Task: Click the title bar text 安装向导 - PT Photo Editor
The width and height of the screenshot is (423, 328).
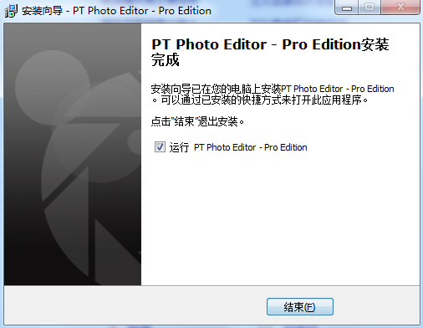Action: 116,11
